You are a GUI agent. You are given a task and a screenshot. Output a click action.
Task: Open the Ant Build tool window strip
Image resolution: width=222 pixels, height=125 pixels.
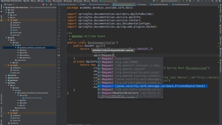point(221,8)
